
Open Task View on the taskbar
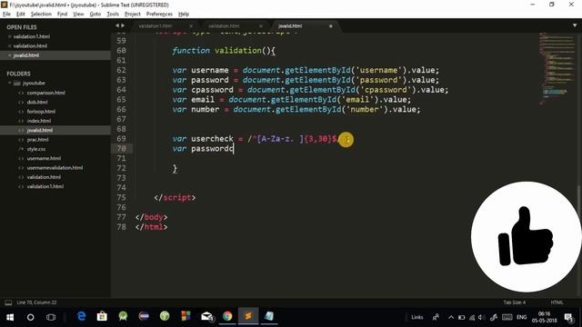[x=51, y=317]
